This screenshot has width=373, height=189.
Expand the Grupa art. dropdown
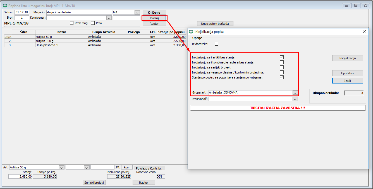295,93
